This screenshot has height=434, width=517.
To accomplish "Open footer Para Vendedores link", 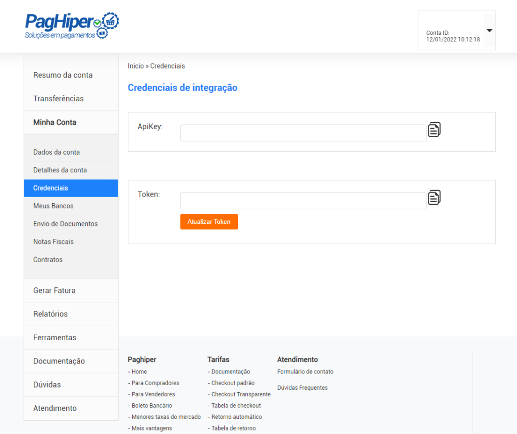I will pos(153,394).
